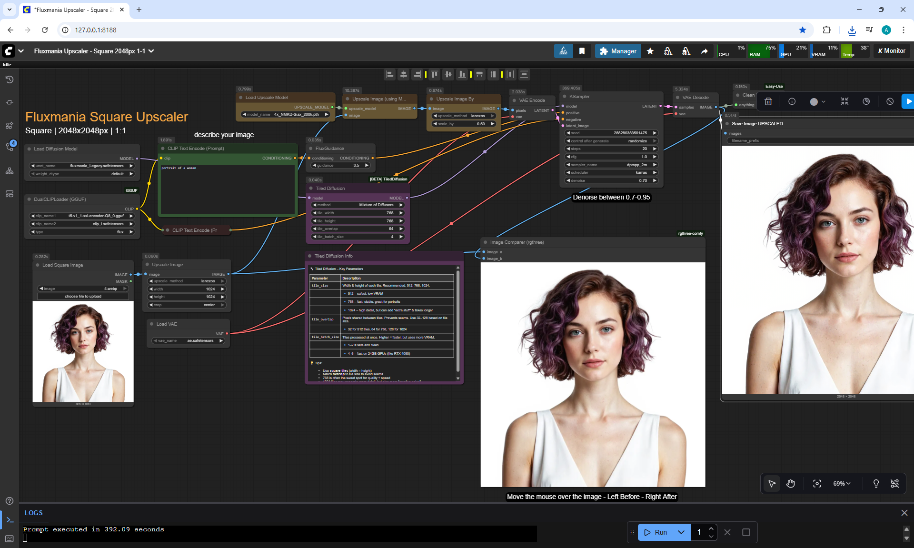Open the queue history sidebar icon
914x548 pixels.
[x=10, y=80]
